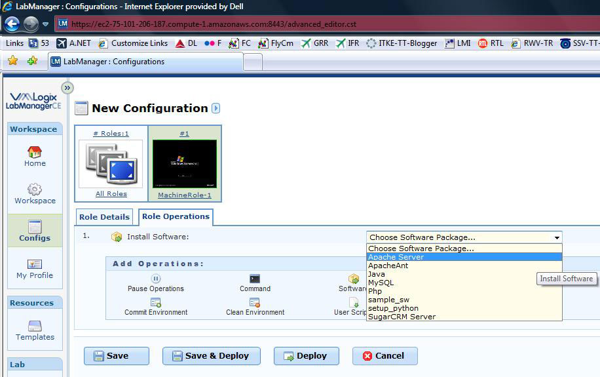The width and height of the screenshot is (600, 377).
Task: Click the Save & Deploy button
Action: pyautogui.click(x=212, y=356)
